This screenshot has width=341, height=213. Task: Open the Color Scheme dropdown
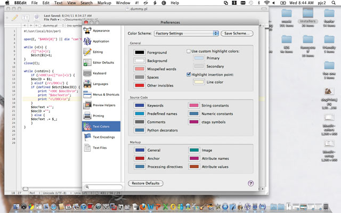[186, 33]
